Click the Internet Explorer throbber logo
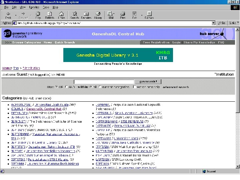Screen dimensions: 240x180 235,7
